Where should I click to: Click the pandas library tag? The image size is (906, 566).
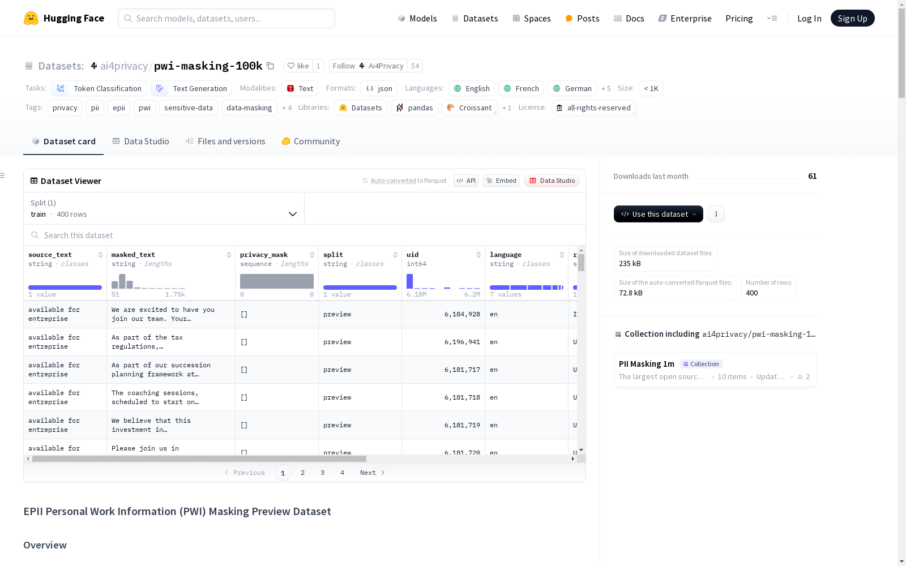(x=414, y=108)
